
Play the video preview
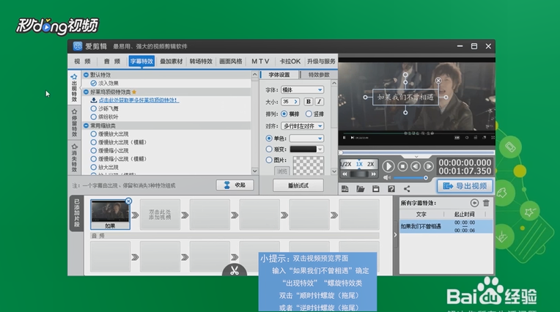pyautogui.click(x=388, y=166)
